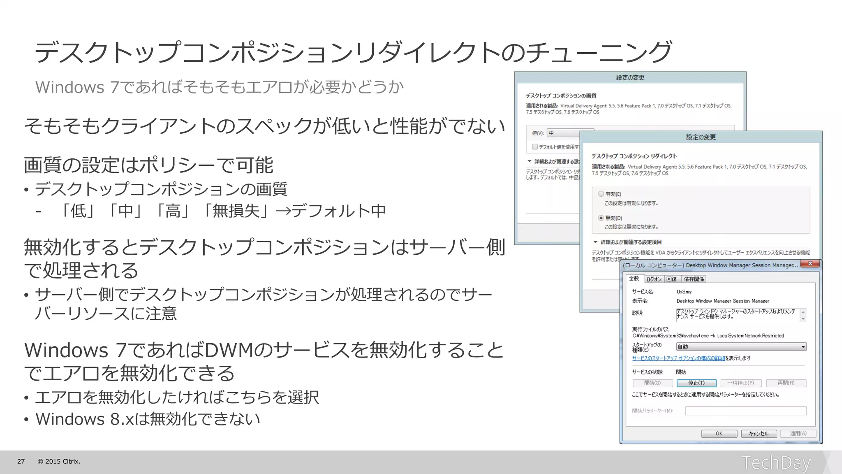Click the svchost.exe executable path text
The width and height of the screenshot is (842, 474).
point(708,336)
